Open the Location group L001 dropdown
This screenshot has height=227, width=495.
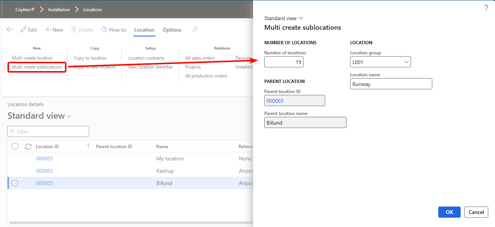[406, 62]
